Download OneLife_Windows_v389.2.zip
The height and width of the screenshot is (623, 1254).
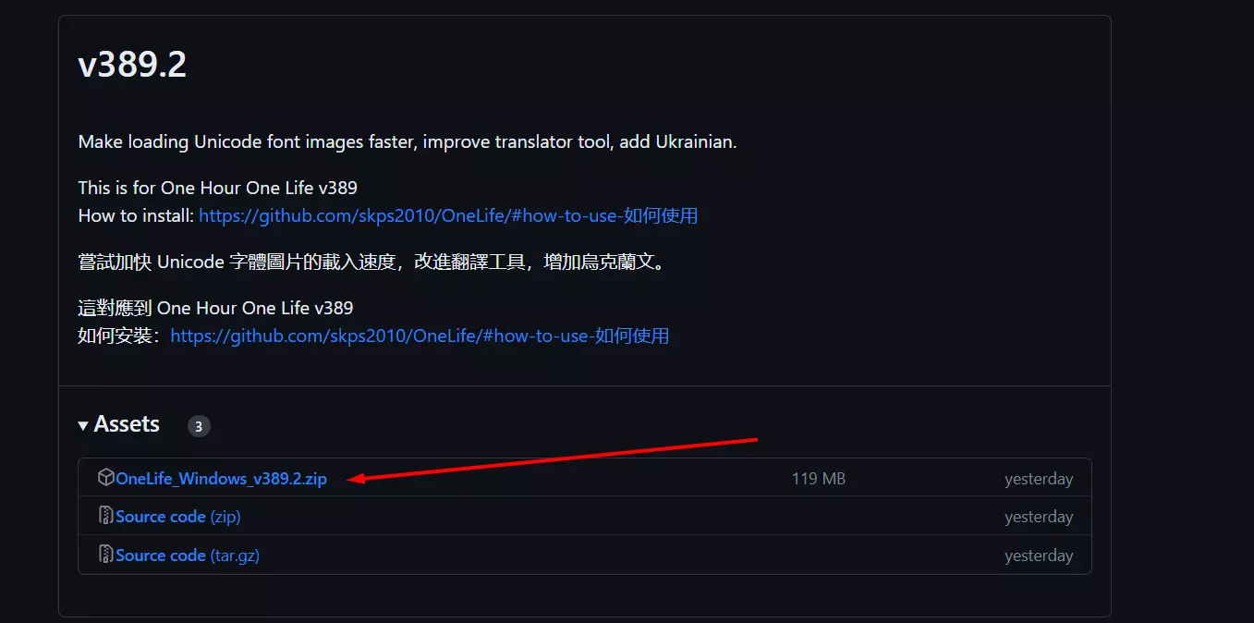(x=221, y=479)
